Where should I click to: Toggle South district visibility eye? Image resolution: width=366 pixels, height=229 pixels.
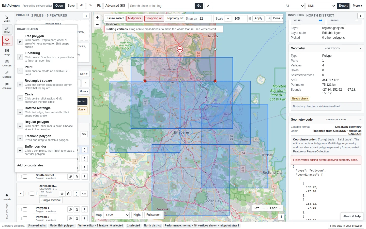(x=70, y=177)
